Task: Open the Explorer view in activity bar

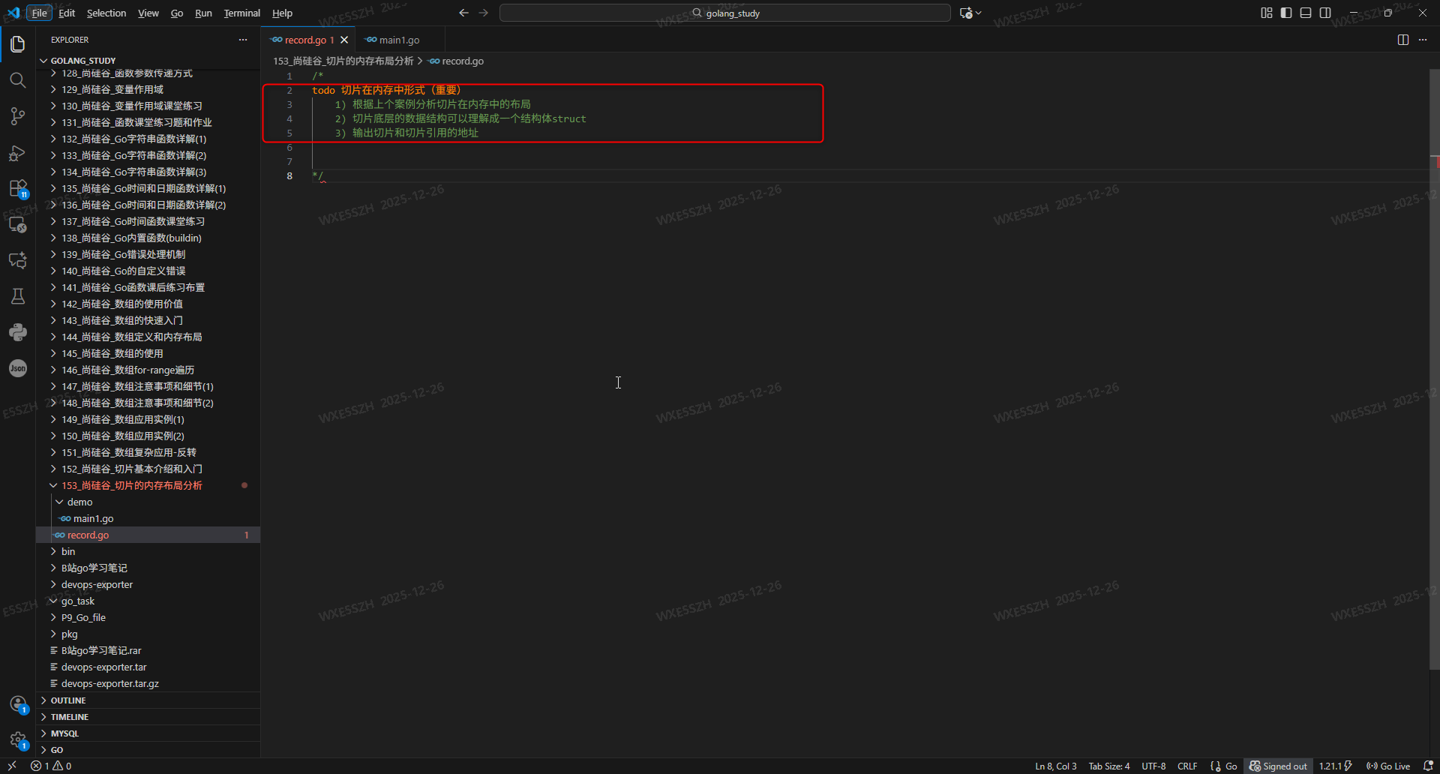Action: tap(18, 44)
